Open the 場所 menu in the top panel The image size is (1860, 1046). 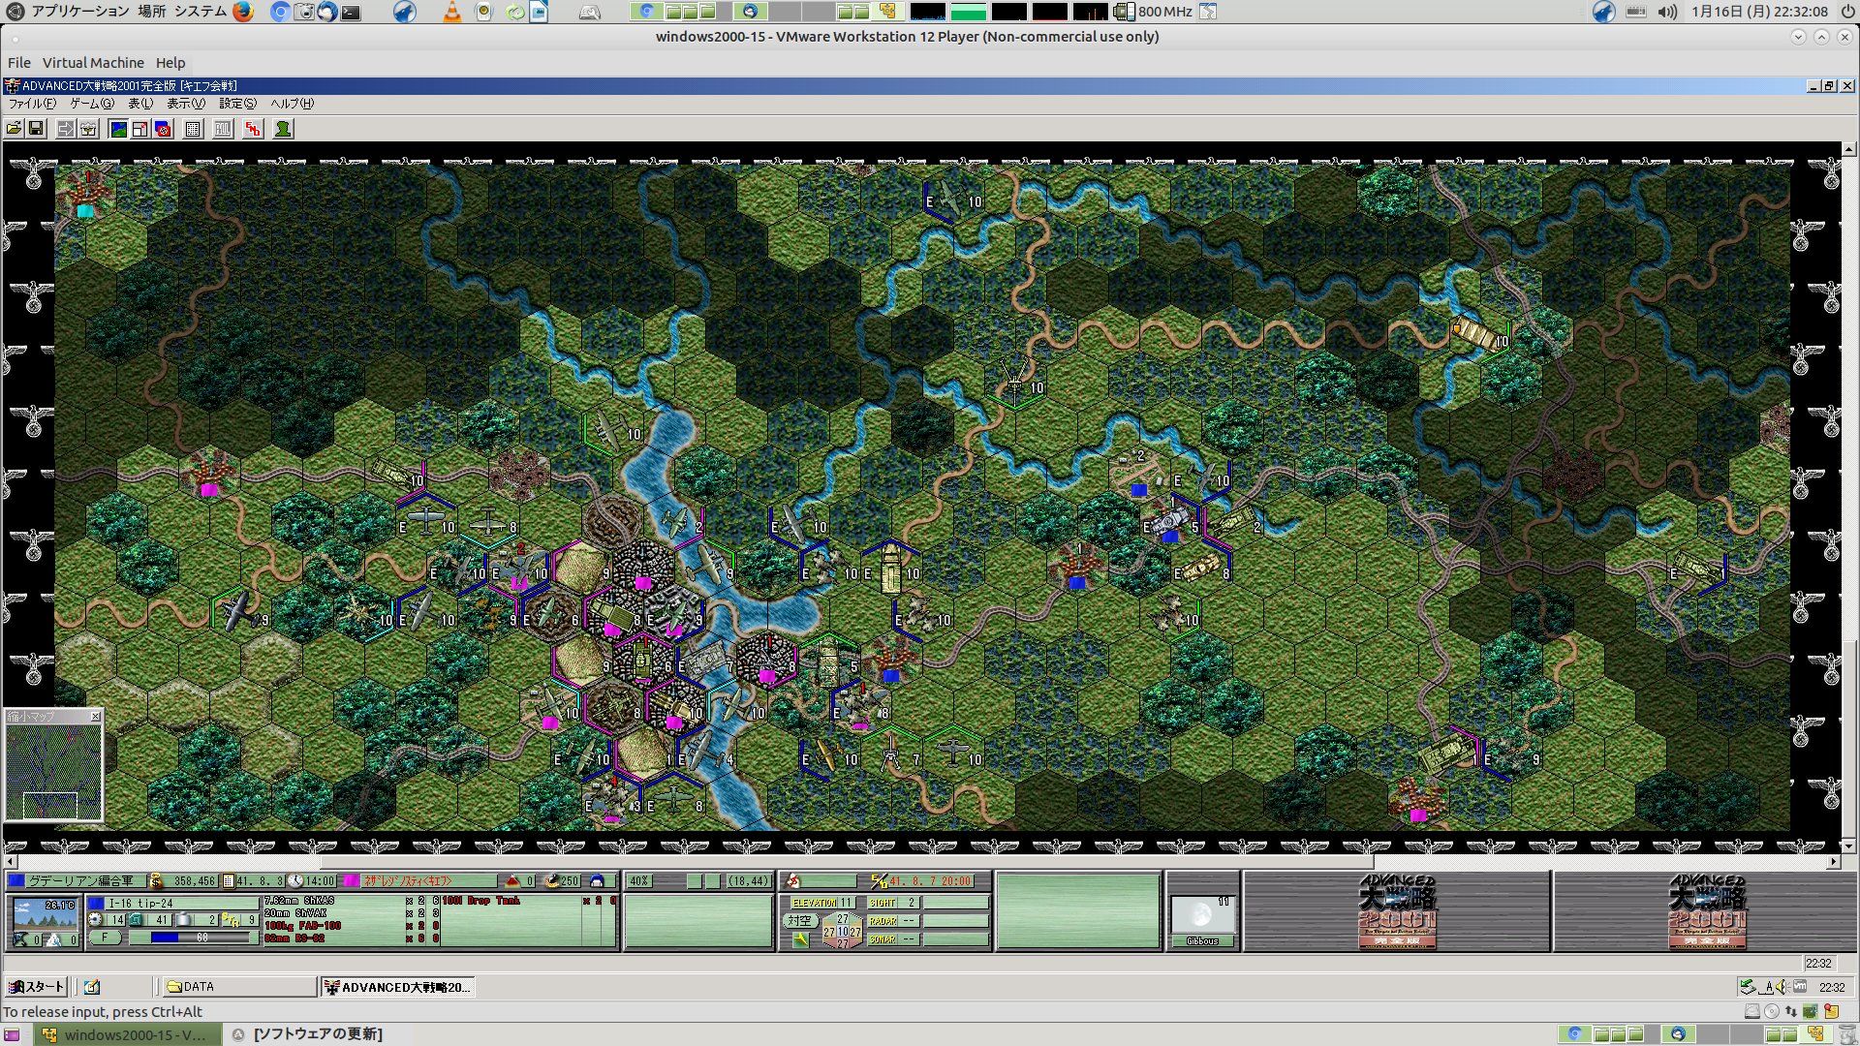point(152,12)
